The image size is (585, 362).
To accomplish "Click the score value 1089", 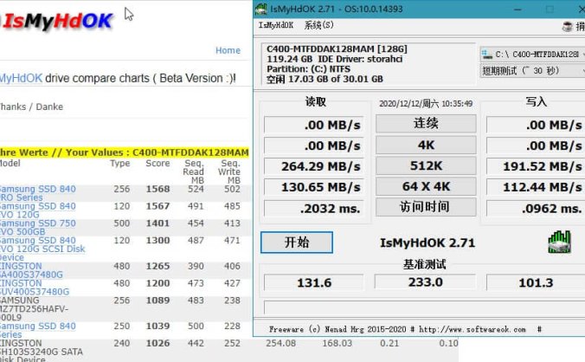I will [157, 301].
